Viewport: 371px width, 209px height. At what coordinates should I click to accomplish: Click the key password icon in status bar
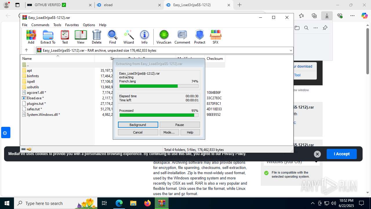click(29, 149)
